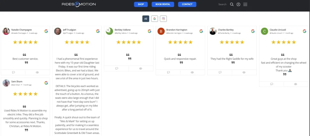The image size is (310, 136).
Task: Click the CONTACT button
Action: (x=187, y=5)
